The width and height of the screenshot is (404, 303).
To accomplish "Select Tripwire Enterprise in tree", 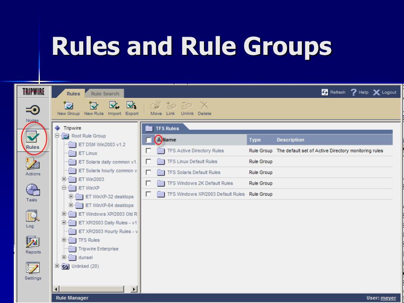I will (x=98, y=249).
